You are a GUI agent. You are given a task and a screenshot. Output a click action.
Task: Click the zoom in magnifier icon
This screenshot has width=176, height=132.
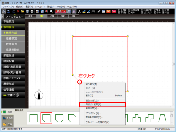click(47, 11)
